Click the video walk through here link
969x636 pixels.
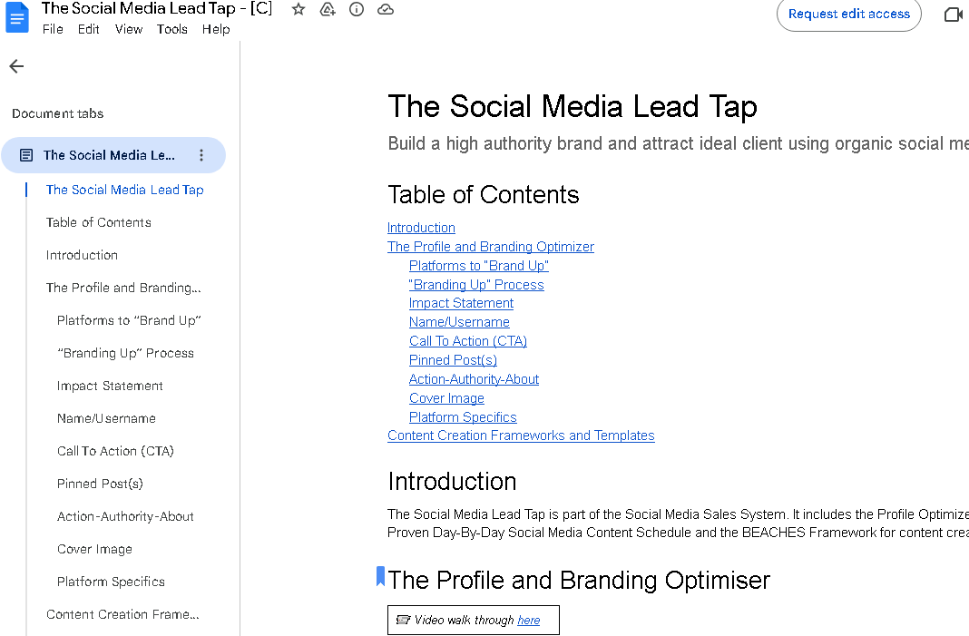point(529,620)
